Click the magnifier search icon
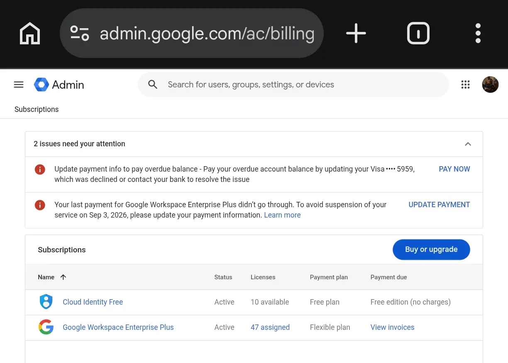 click(153, 85)
